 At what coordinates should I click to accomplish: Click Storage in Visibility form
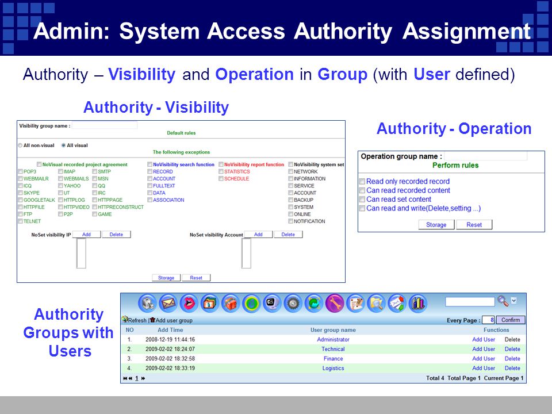166,278
